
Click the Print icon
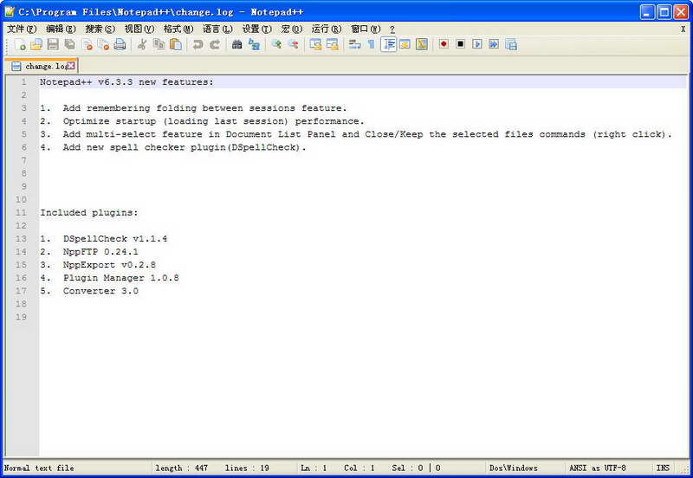coord(120,45)
